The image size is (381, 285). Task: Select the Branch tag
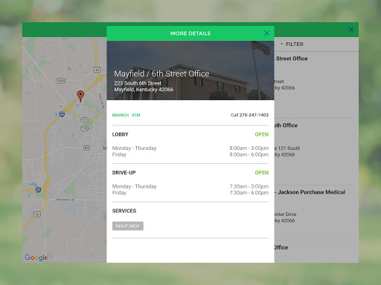pyautogui.click(x=121, y=115)
